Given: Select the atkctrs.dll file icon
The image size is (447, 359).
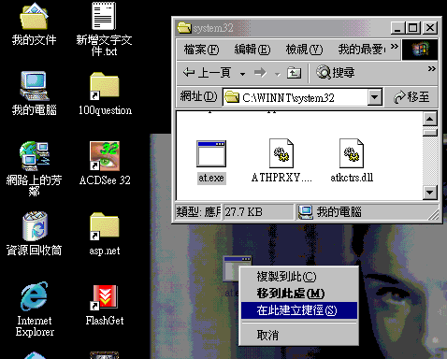Looking at the screenshot, I should [352, 153].
